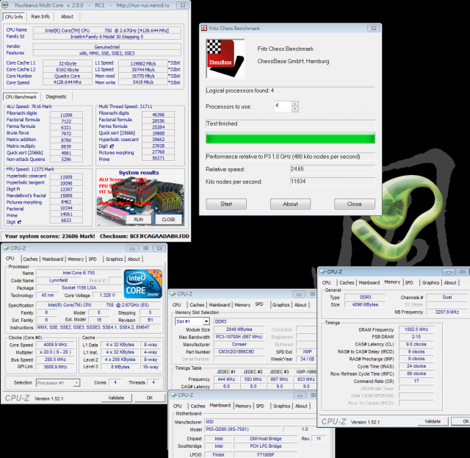
Task: Open the Ram Info tab in Nuclearus
Action: pyautogui.click(x=40, y=16)
